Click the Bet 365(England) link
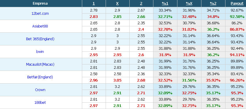 40,39
